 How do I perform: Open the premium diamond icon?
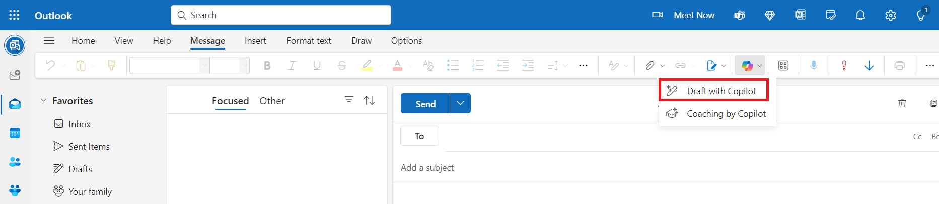pyautogui.click(x=770, y=15)
